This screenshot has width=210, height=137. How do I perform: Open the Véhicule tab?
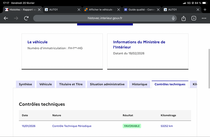[x=46, y=84]
